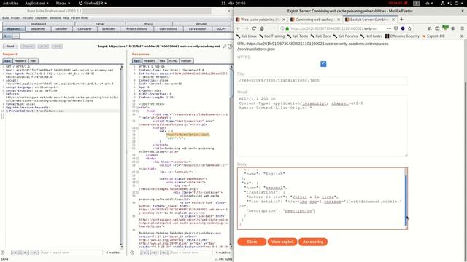Click Response search next-match button
467x262 pixels.
[164, 253]
